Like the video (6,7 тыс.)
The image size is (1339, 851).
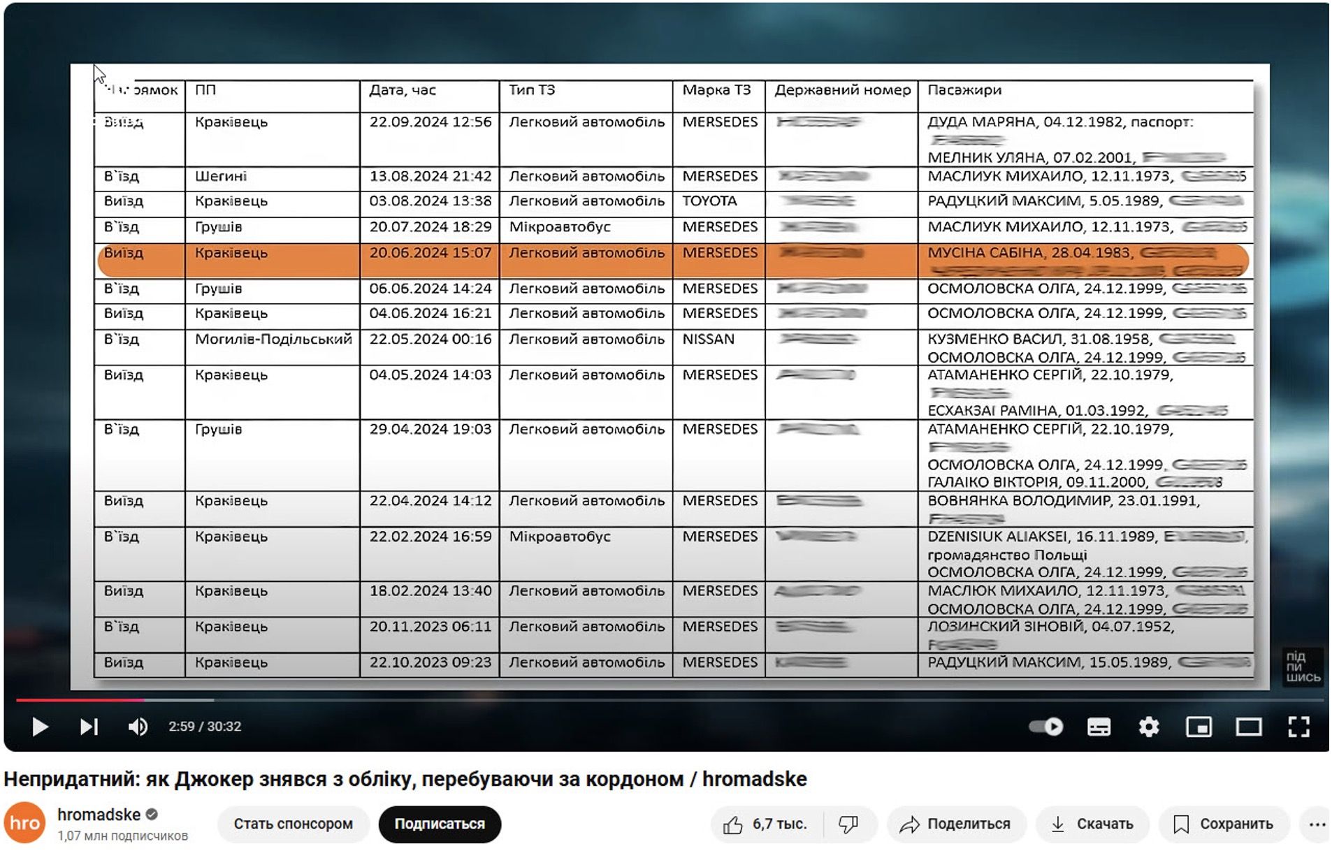[765, 824]
